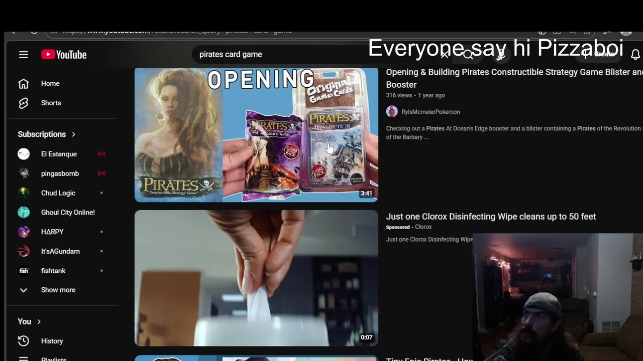Click fishtank channel avatar
The height and width of the screenshot is (361, 643).
[x=24, y=271]
